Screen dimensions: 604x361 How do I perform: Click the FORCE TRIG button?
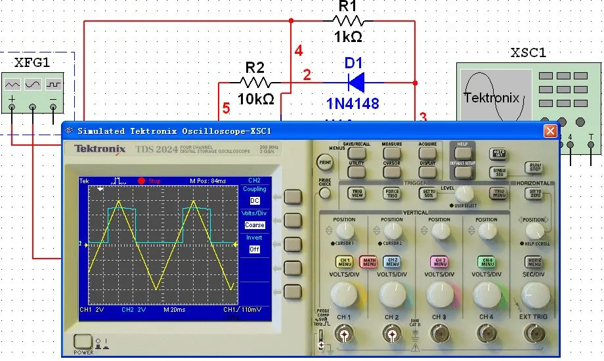392,193
